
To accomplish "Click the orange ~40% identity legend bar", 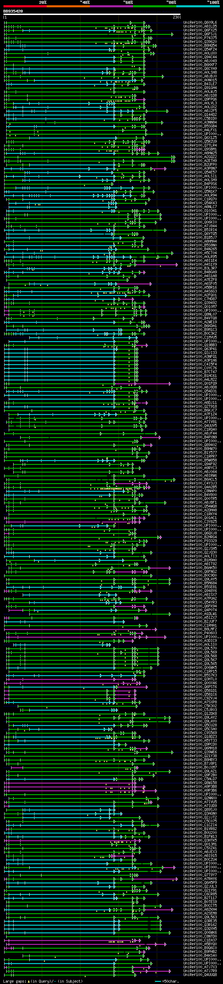I will (68, 6).
